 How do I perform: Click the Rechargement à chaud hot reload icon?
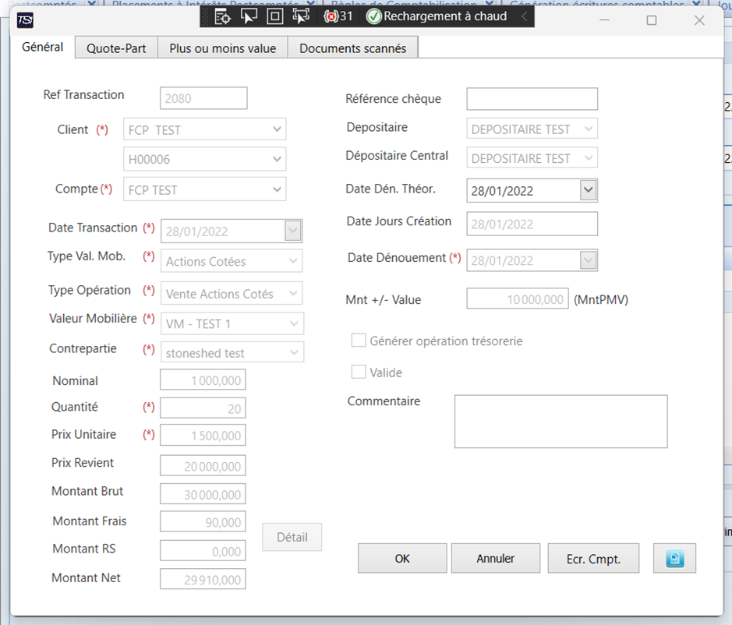tap(373, 17)
